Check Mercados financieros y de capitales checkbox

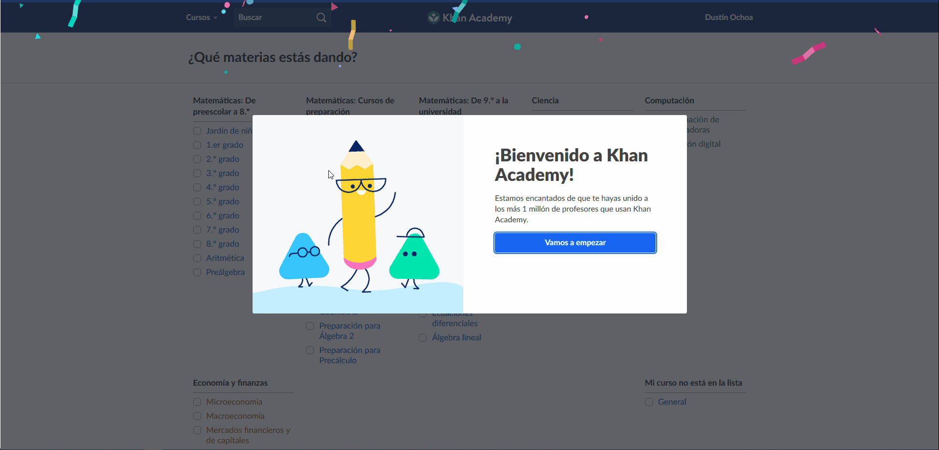(197, 430)
